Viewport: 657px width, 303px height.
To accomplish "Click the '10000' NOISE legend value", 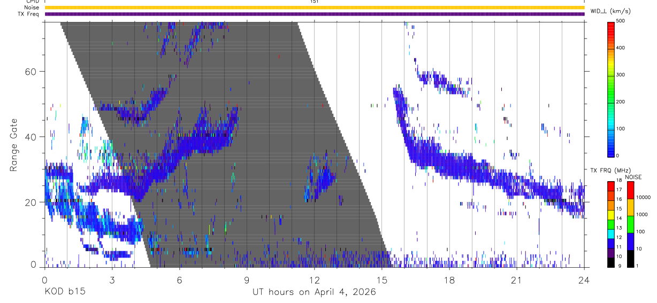I will (643, 197).
